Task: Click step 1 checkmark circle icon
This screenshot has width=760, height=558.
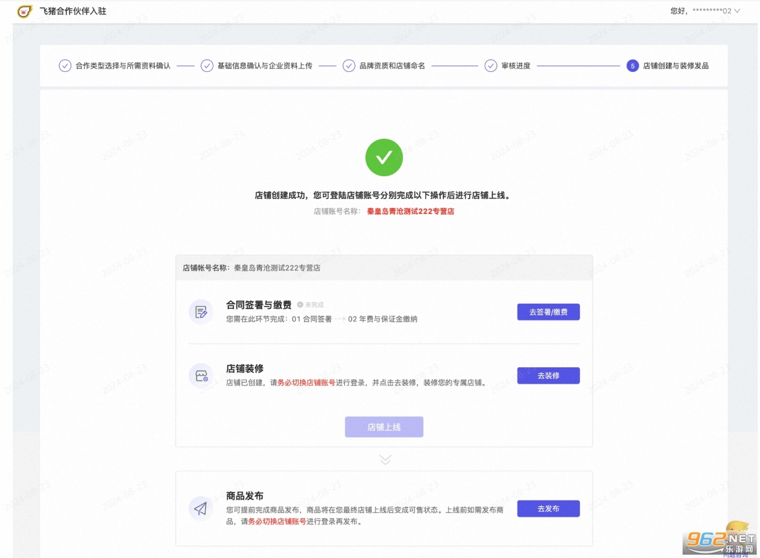Action: point(65,66)
